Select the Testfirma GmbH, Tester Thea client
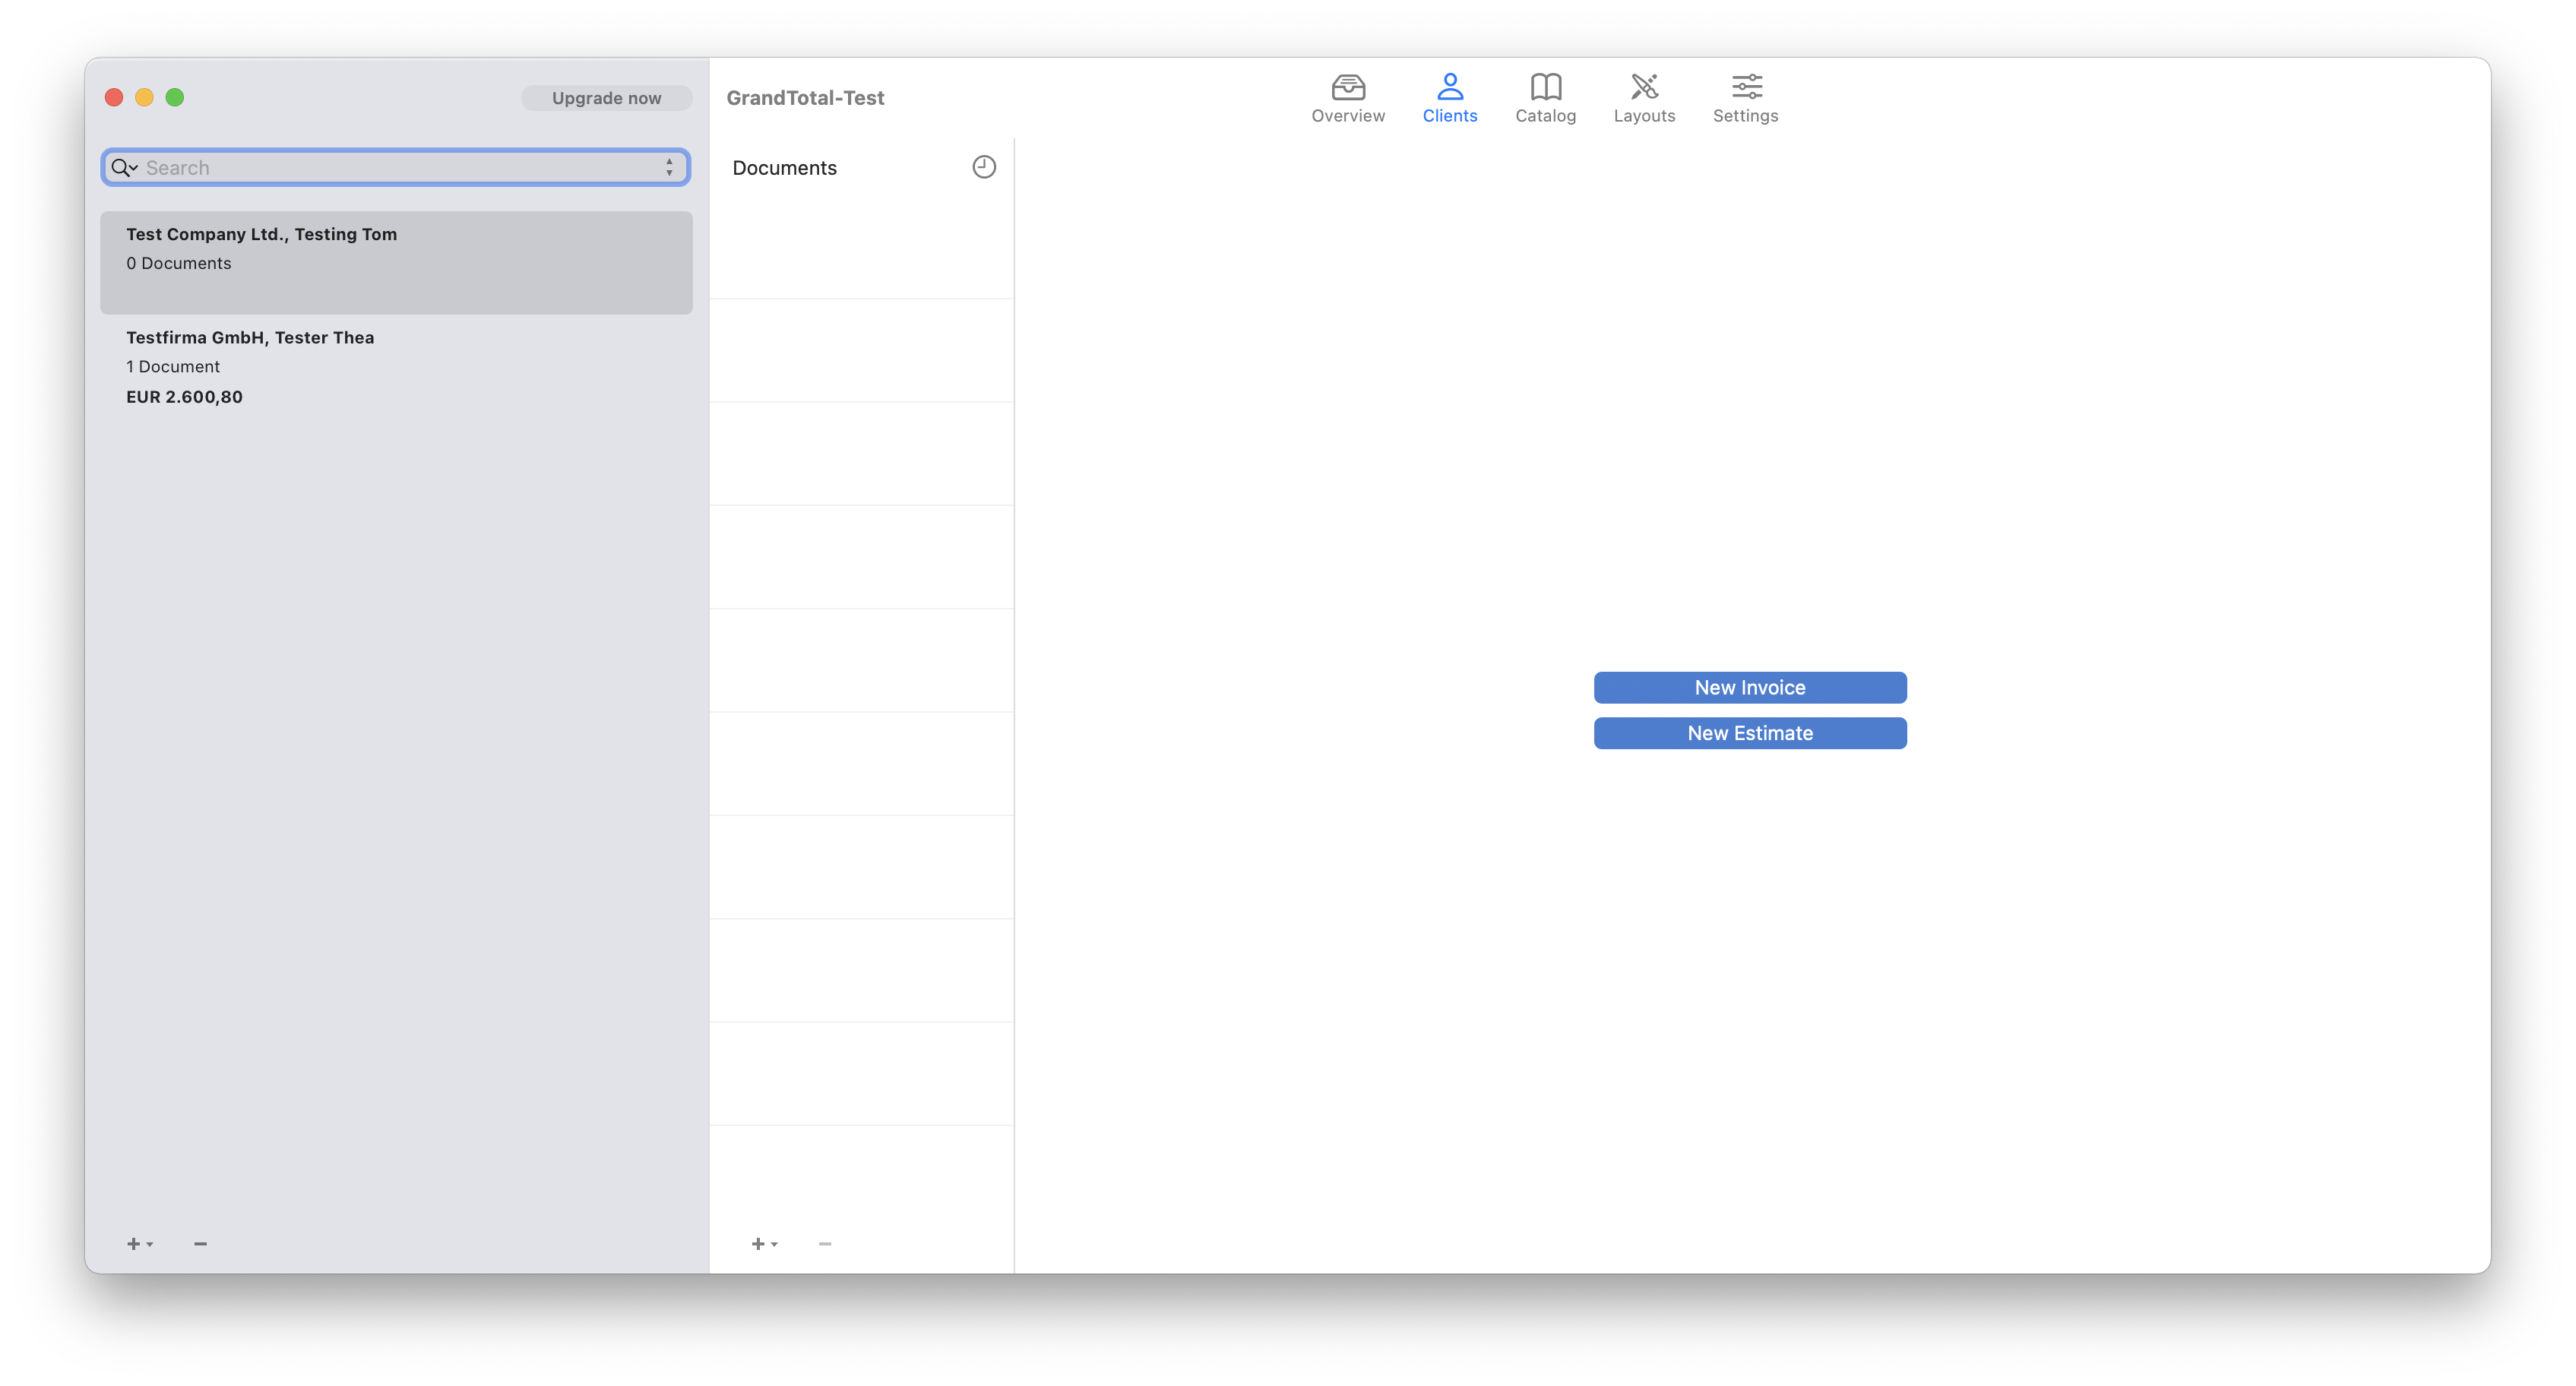This screenshot has height=1386, width=2576. point(396,366)
